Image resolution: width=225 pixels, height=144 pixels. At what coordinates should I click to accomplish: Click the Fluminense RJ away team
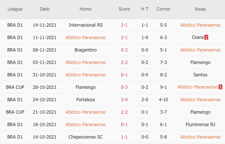point(200,125)
